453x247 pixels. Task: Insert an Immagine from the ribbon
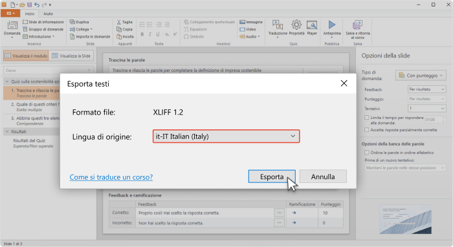pos(251,22)
